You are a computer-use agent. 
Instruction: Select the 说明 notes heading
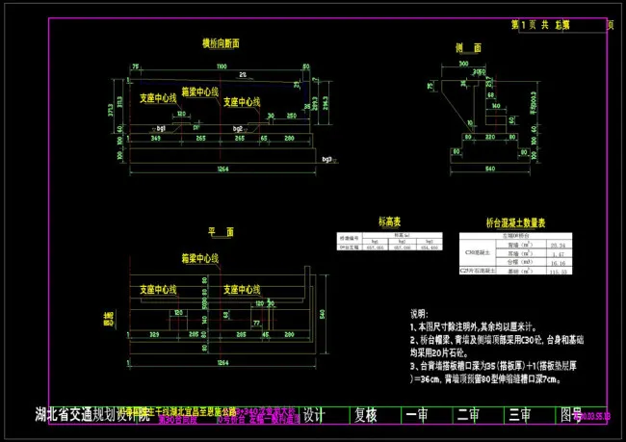pos(420,314)
